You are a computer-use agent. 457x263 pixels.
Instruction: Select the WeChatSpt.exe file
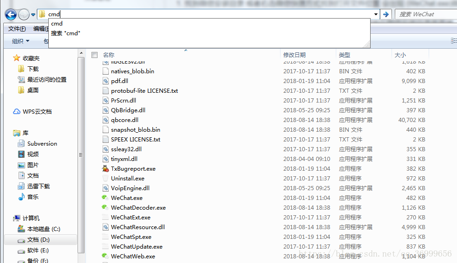(131, 237)
